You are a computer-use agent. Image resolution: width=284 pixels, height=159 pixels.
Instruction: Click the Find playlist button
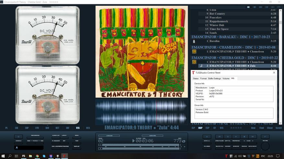coord(262,128)
